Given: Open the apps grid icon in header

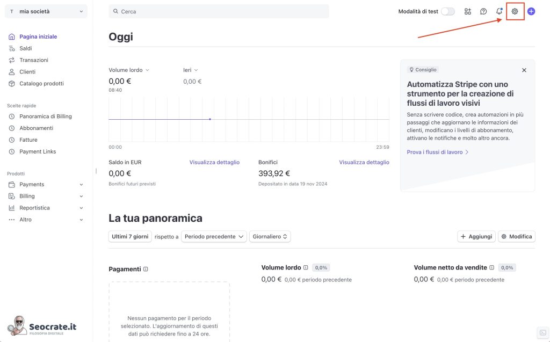Looking at the screenshot, I should [x=468, y=11].
